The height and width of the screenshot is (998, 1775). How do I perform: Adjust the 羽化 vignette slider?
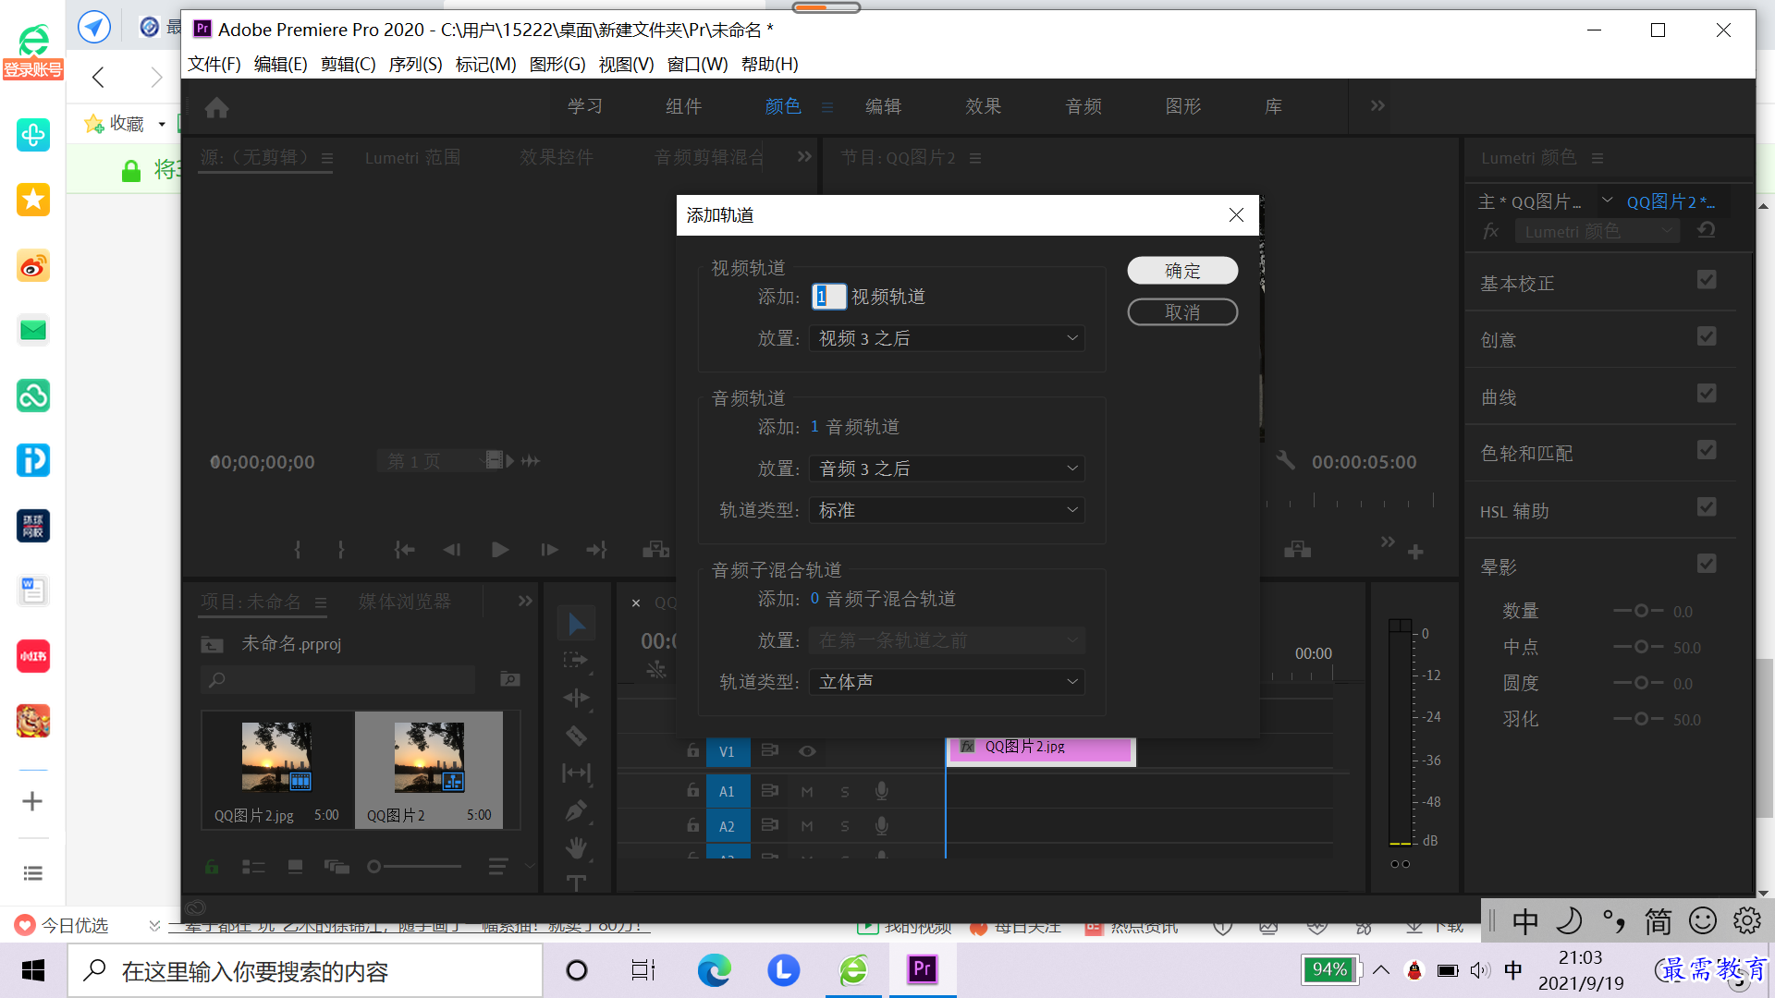[1641, 719]
